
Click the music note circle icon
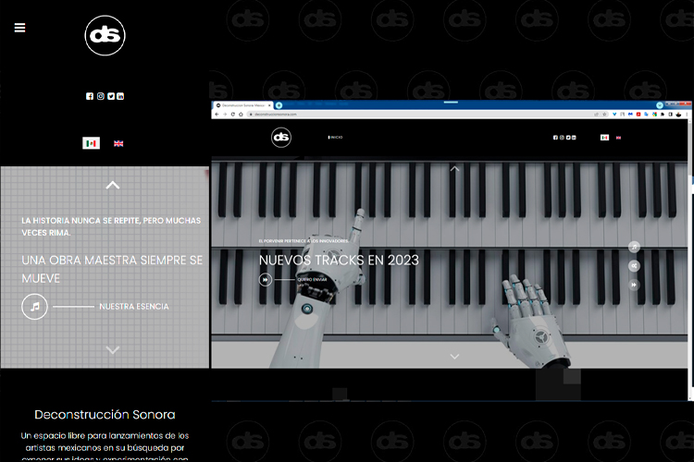[x=35, y=306]
